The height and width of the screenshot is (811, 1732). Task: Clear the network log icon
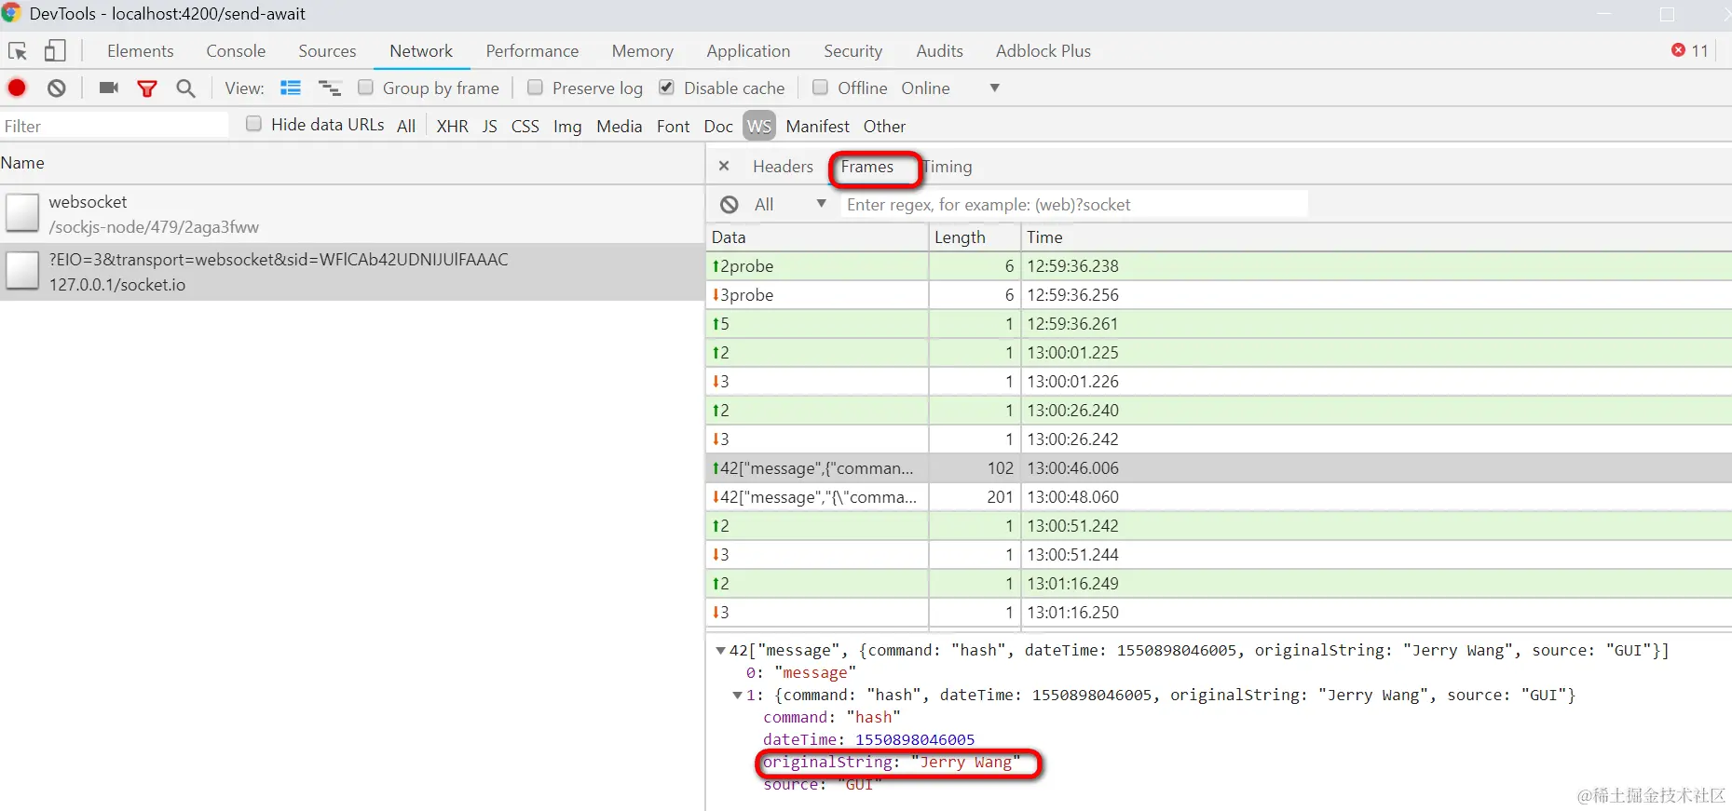(x=57, y=88)
